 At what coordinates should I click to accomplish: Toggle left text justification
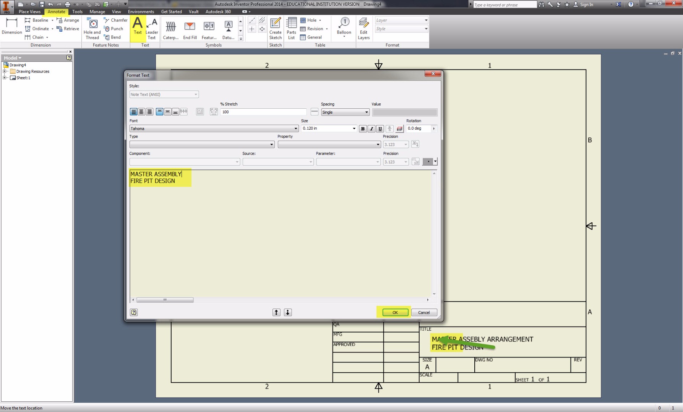[133, 112]
